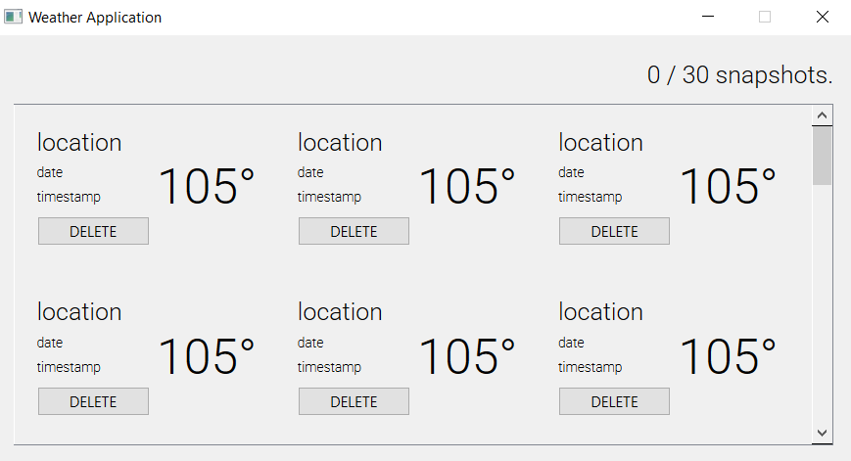Click the vertical scrollbar thumb

[823, 156]
